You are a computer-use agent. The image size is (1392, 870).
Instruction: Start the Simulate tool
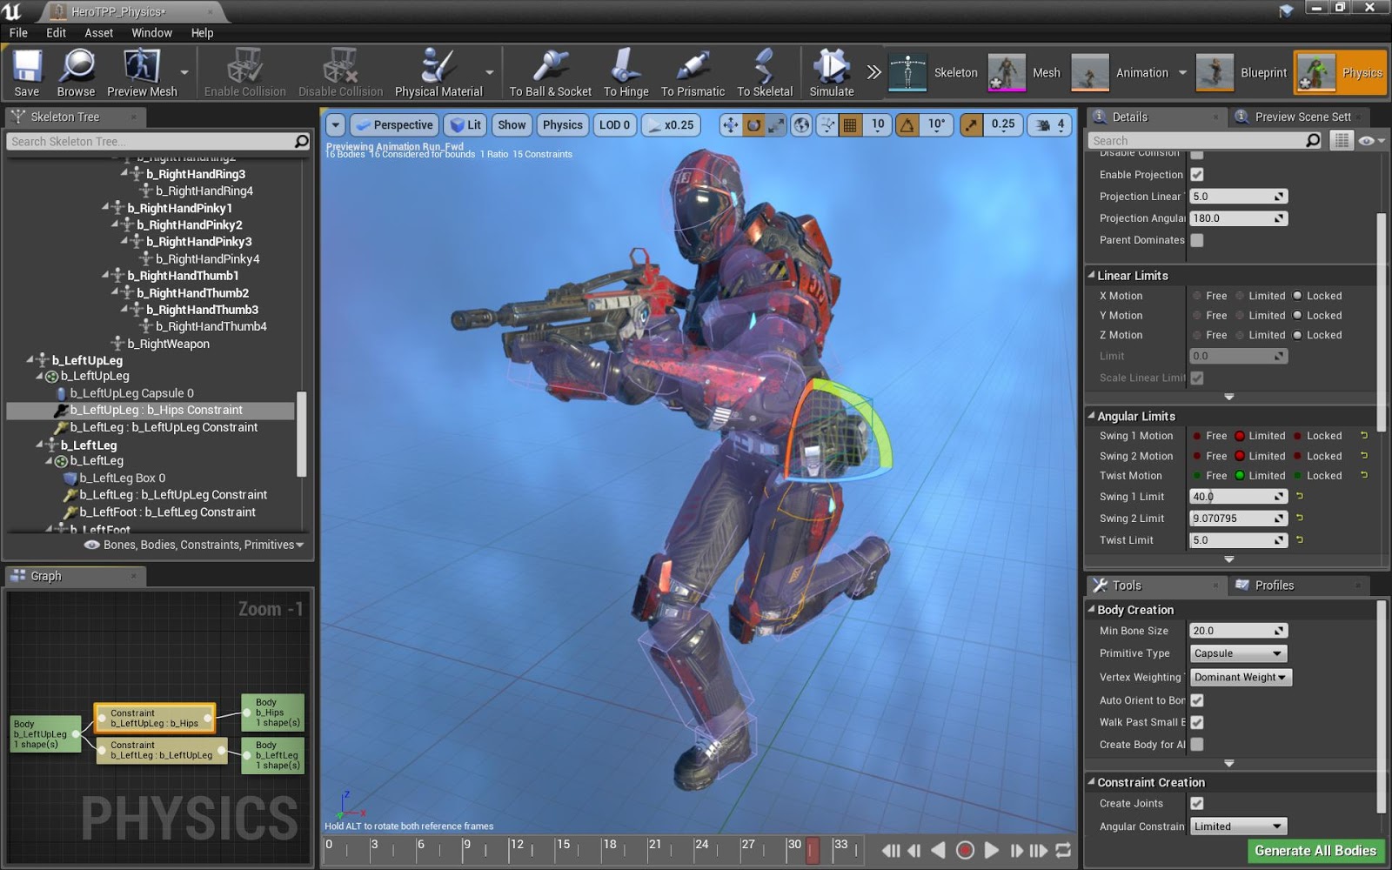tap(832, 73)
